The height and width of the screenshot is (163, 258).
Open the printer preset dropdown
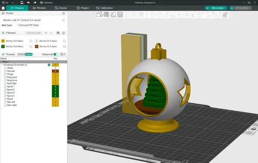pyautogui.click(x=31, y=20)
